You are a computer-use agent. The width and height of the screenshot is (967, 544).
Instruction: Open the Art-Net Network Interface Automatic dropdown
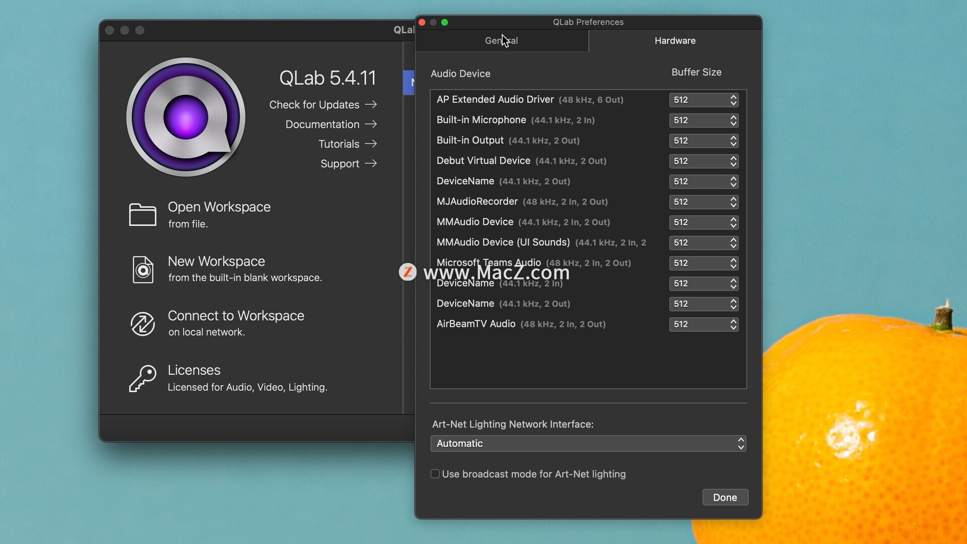coord(588,444)
